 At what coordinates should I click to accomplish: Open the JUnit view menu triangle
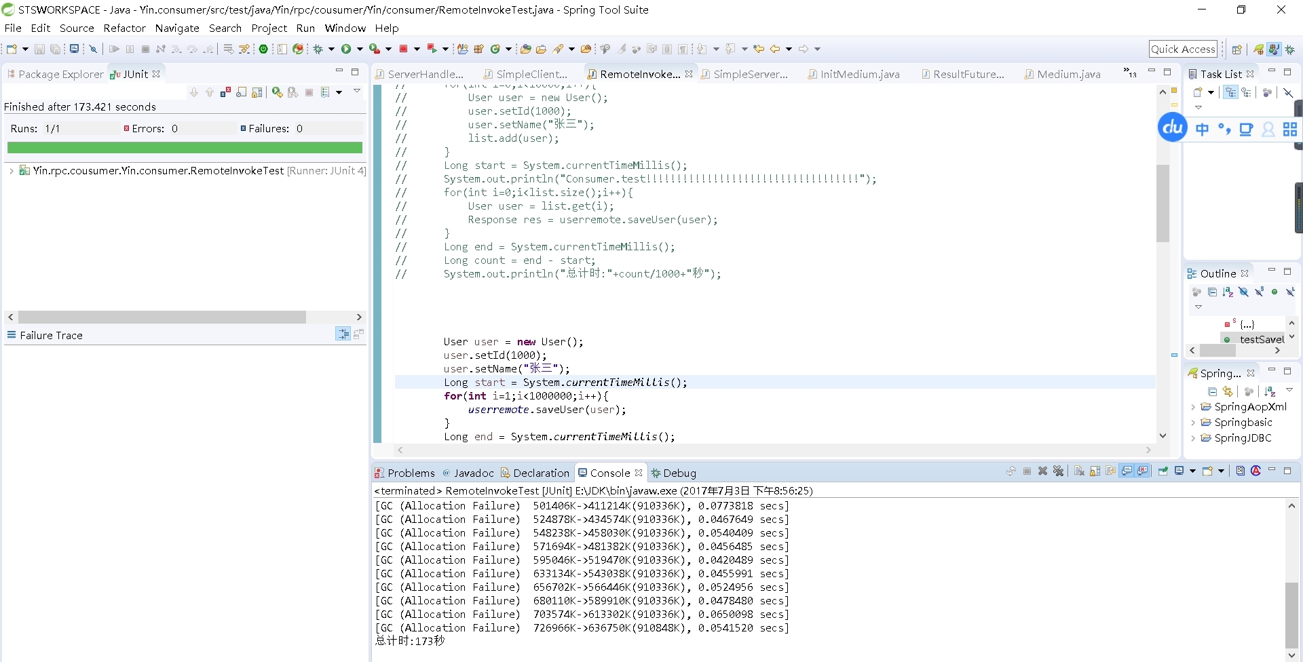tap(356, 91)
